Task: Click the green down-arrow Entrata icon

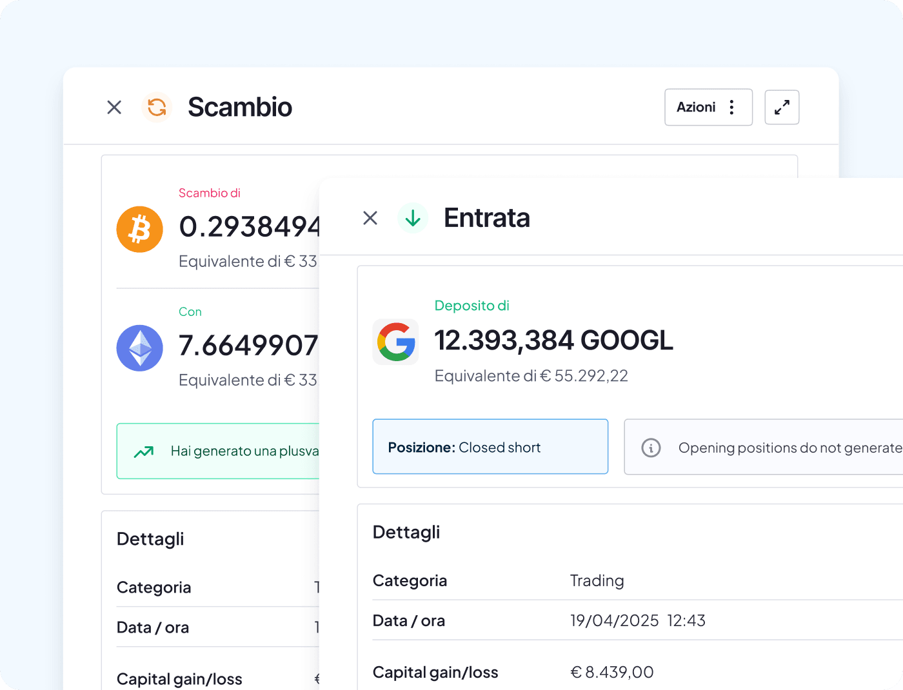Action: 413,218
